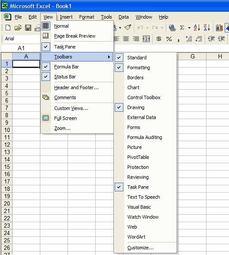Expand the Toolbars submenu item
The width and height of the screenshot is (229, 255).
click(x=77, y=57)
